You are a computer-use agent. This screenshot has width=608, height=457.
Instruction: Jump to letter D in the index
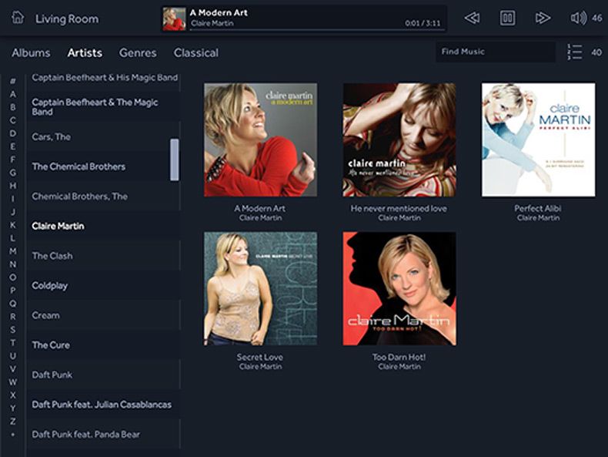(13, 133)
